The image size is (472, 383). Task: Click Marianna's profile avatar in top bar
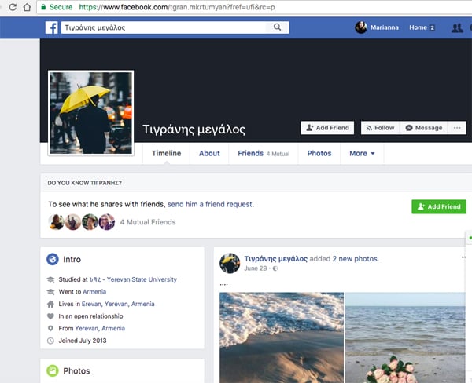(x=361, y=27)
